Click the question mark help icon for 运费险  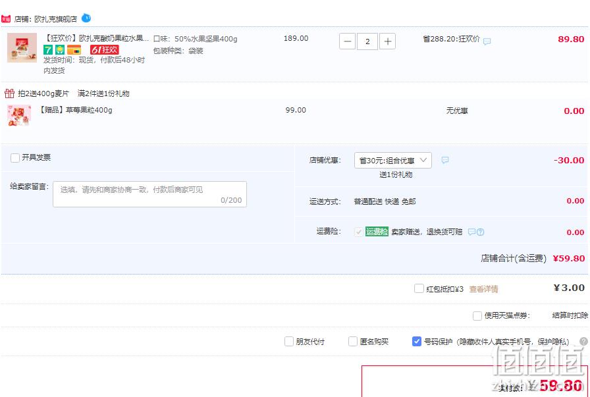point(481,232)
